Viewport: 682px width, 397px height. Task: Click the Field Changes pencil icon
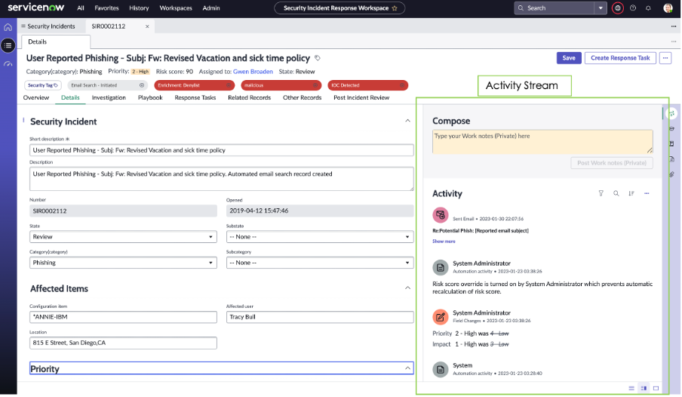(440, 317)
